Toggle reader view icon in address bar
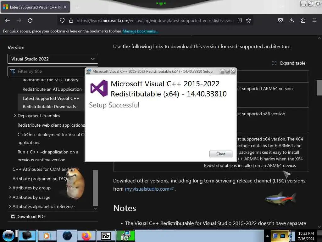Image resolution: width=322 pixels, height=242 pixels. coord(239,20)
